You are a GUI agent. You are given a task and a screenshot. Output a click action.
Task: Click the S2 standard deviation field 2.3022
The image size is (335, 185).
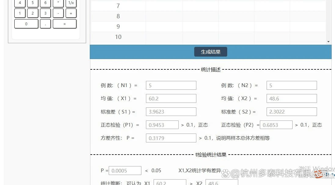click(292, 112)
